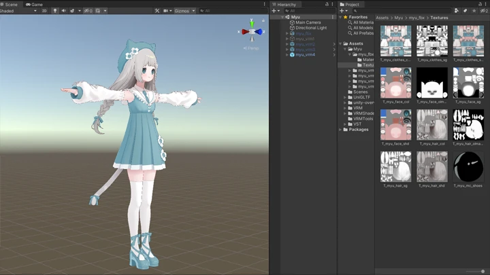Select the Hierarchy tab
Image resolution: width=490 pixels, height=275 pixels.
pyautogui.click(x=286, y=4)
